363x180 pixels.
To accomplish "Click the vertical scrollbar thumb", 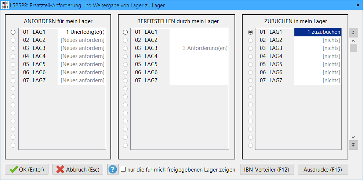I will coord(353,48).
